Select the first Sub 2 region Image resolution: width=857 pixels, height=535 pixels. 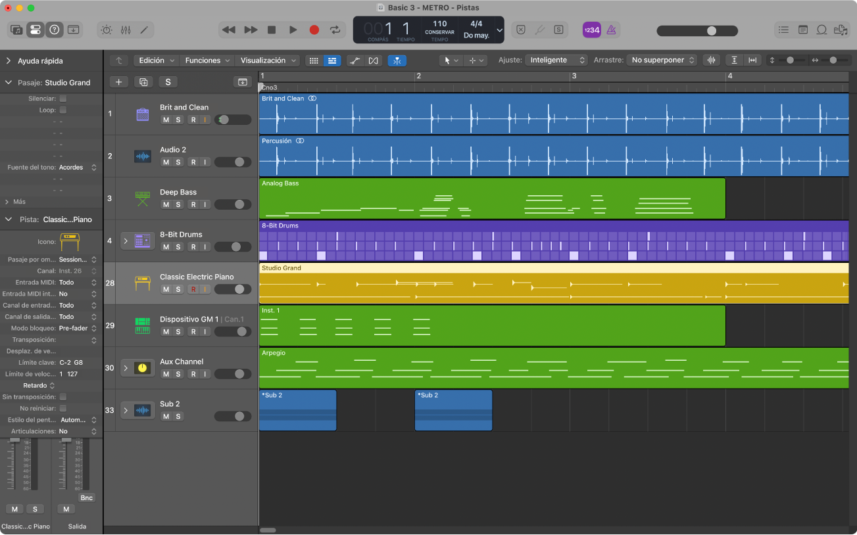click(x=297, y=410)
